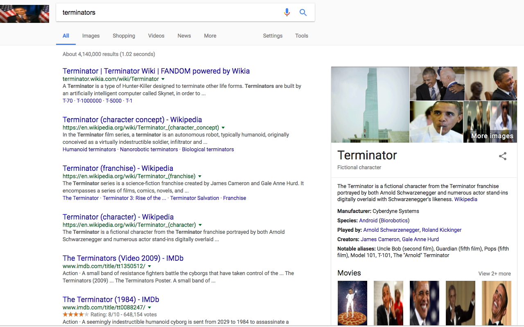Click the share icon beside Terminator heading
The height and width of the screenshot is (327, 524).
click(x=503, y=156)
